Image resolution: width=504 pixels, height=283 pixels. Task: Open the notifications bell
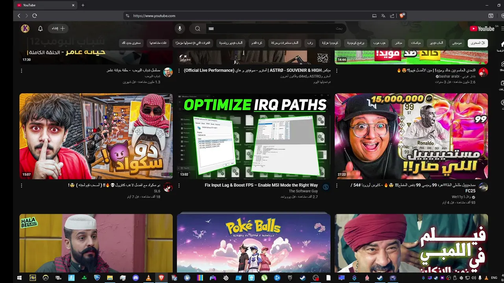tap(40, 28)
